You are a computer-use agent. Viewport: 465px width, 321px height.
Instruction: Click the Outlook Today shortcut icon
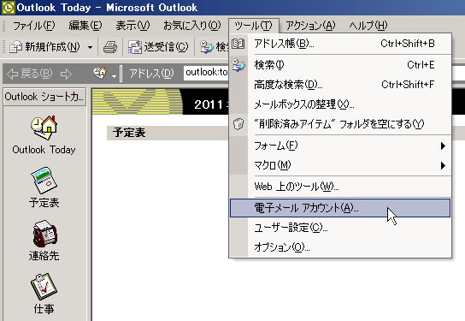(x=44, y=127)
